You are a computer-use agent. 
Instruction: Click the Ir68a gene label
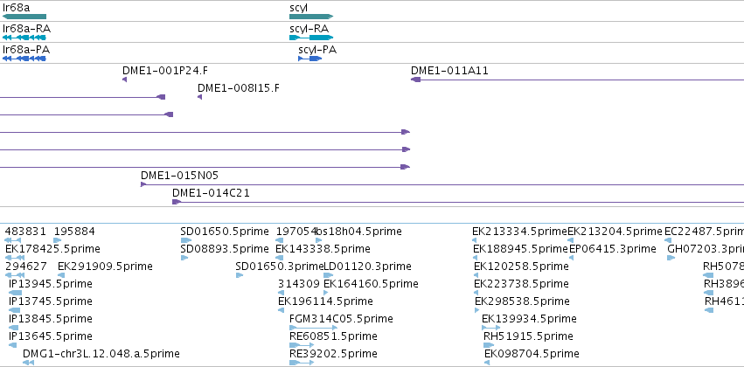pos(17,8)
